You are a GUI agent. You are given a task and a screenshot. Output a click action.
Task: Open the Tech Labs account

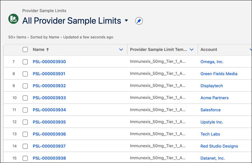210,134
